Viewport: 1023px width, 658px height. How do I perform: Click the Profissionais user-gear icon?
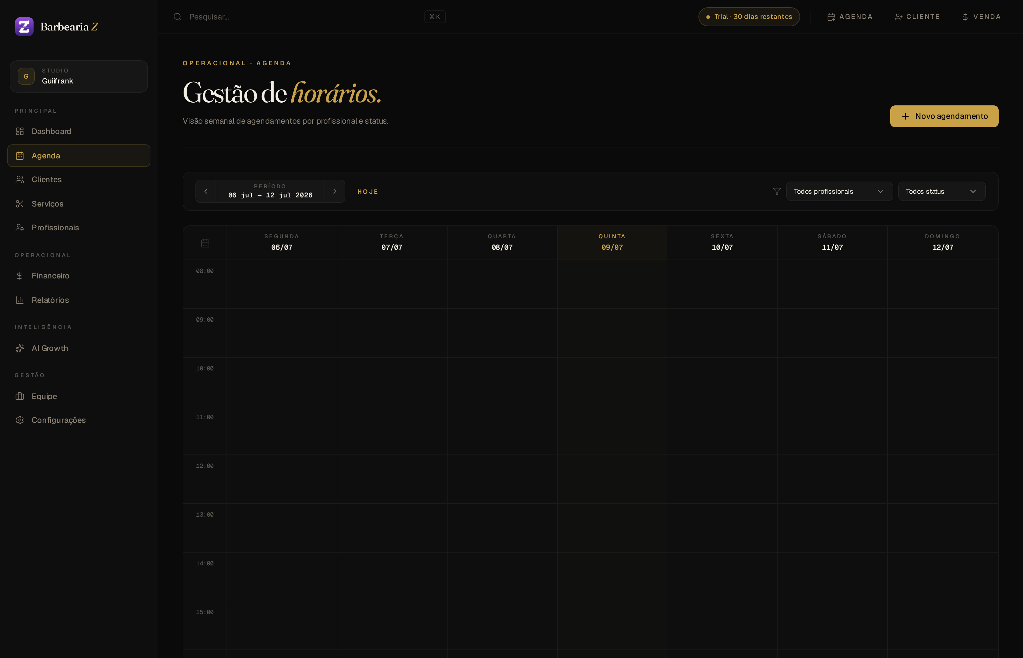click(20, 227)
